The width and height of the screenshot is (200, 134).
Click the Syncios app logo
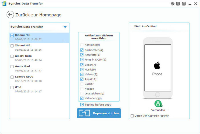(4, 4)
